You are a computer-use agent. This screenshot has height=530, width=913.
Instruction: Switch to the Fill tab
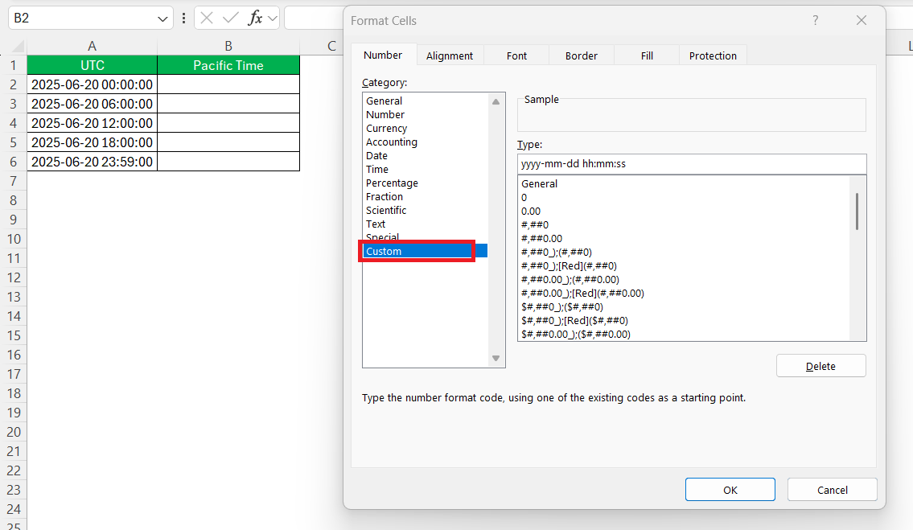(647, 56)
